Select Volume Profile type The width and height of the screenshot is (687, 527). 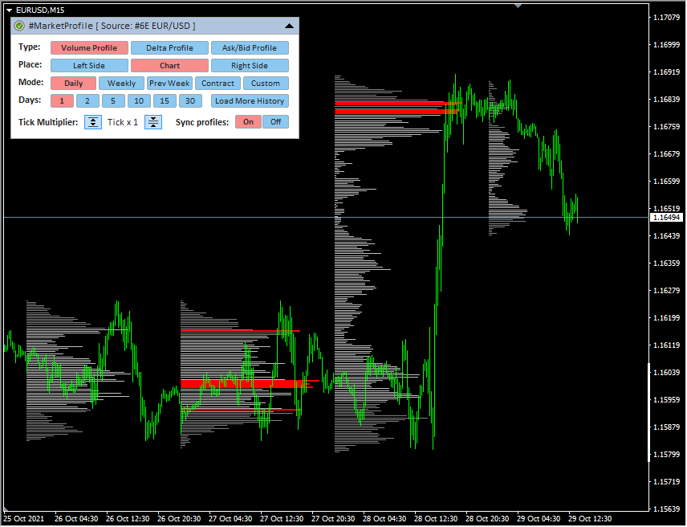(x=89, y=48)
